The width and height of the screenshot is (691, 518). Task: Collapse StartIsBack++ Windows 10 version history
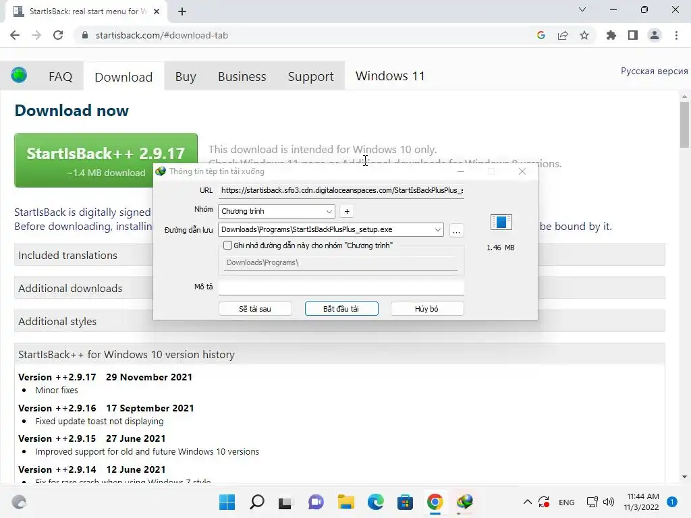pos(339,355)
